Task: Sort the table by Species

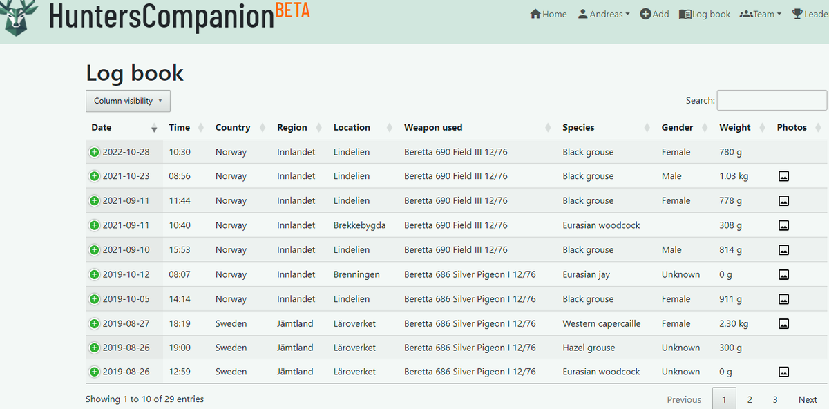Action: coord(607,128)
